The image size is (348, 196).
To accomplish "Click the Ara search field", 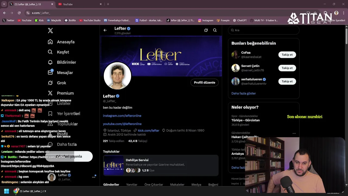I will pos(264,30).
